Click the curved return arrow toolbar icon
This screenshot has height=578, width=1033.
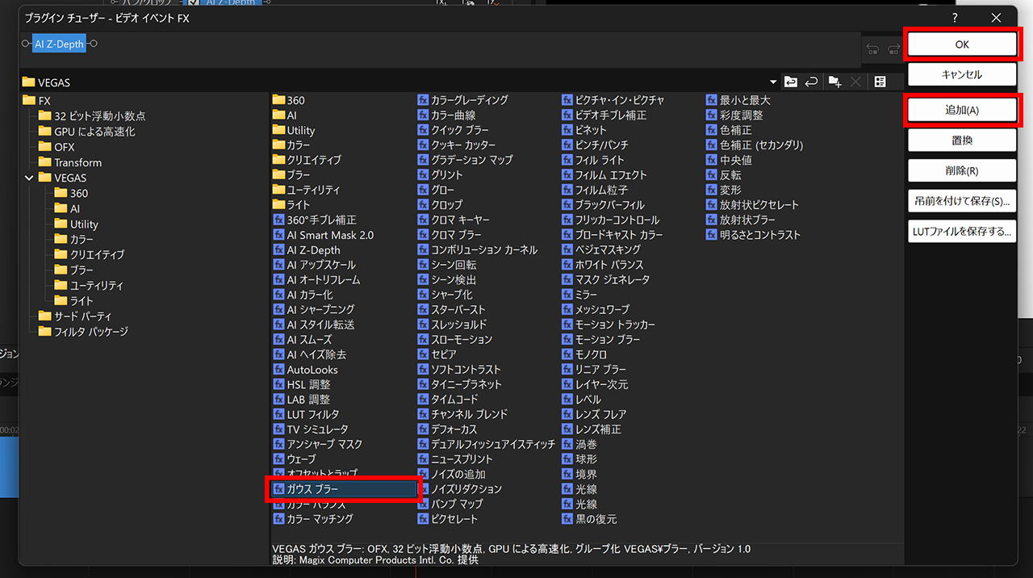pos(811,82)
